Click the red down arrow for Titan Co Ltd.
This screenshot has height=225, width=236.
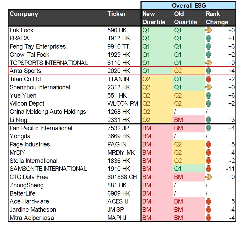pyautogui.click(x=208, y=79)
